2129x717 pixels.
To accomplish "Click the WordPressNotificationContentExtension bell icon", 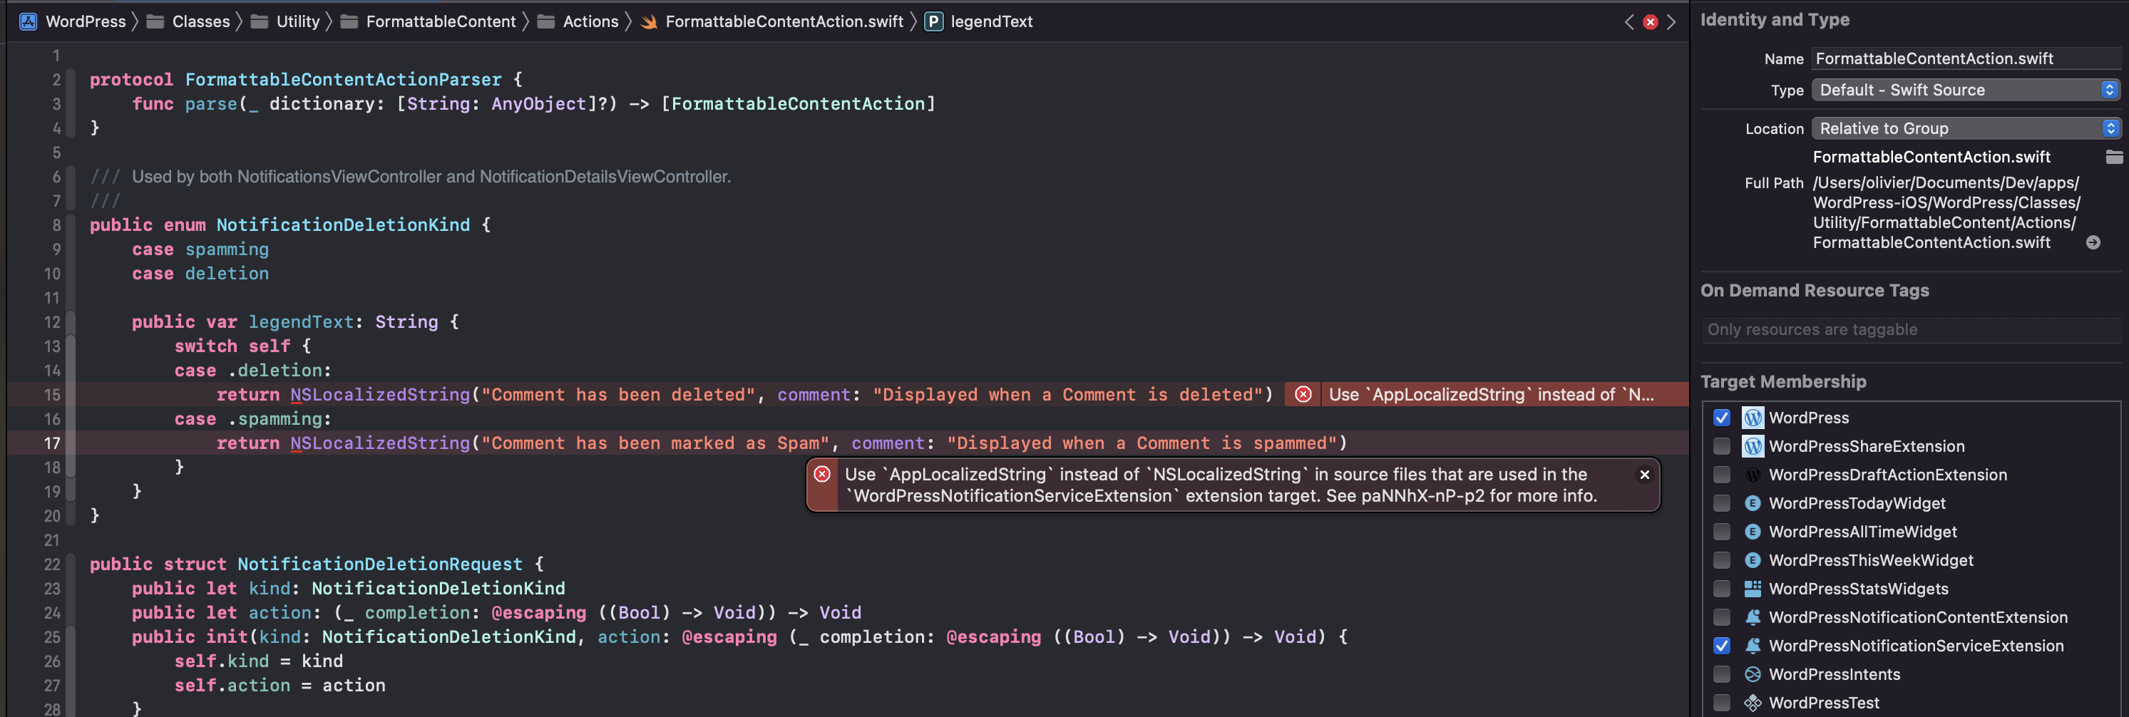I will [x=1753, y=617].
